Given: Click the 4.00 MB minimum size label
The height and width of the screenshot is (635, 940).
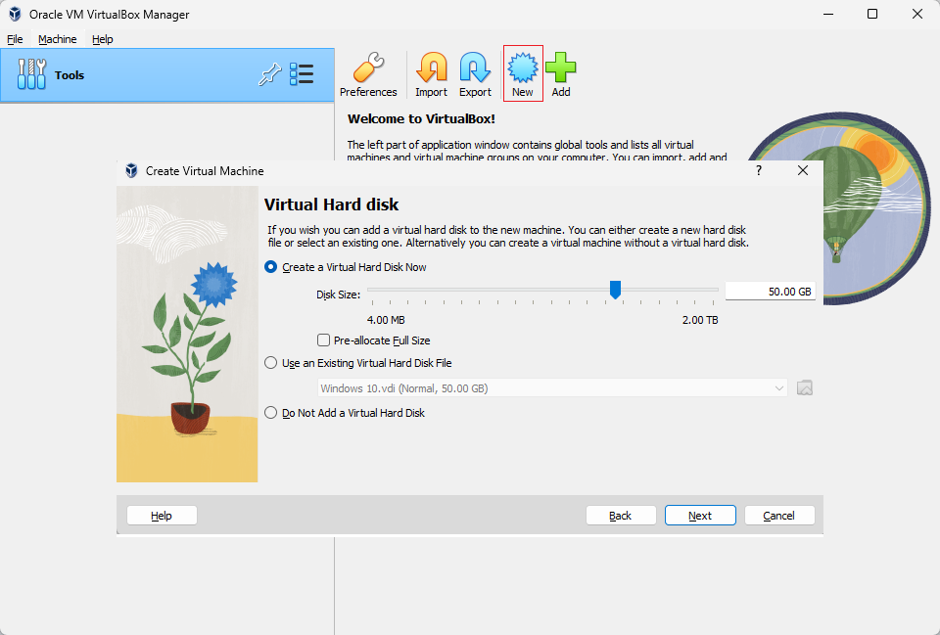Looking at the screenshot, I should point(386,320).
